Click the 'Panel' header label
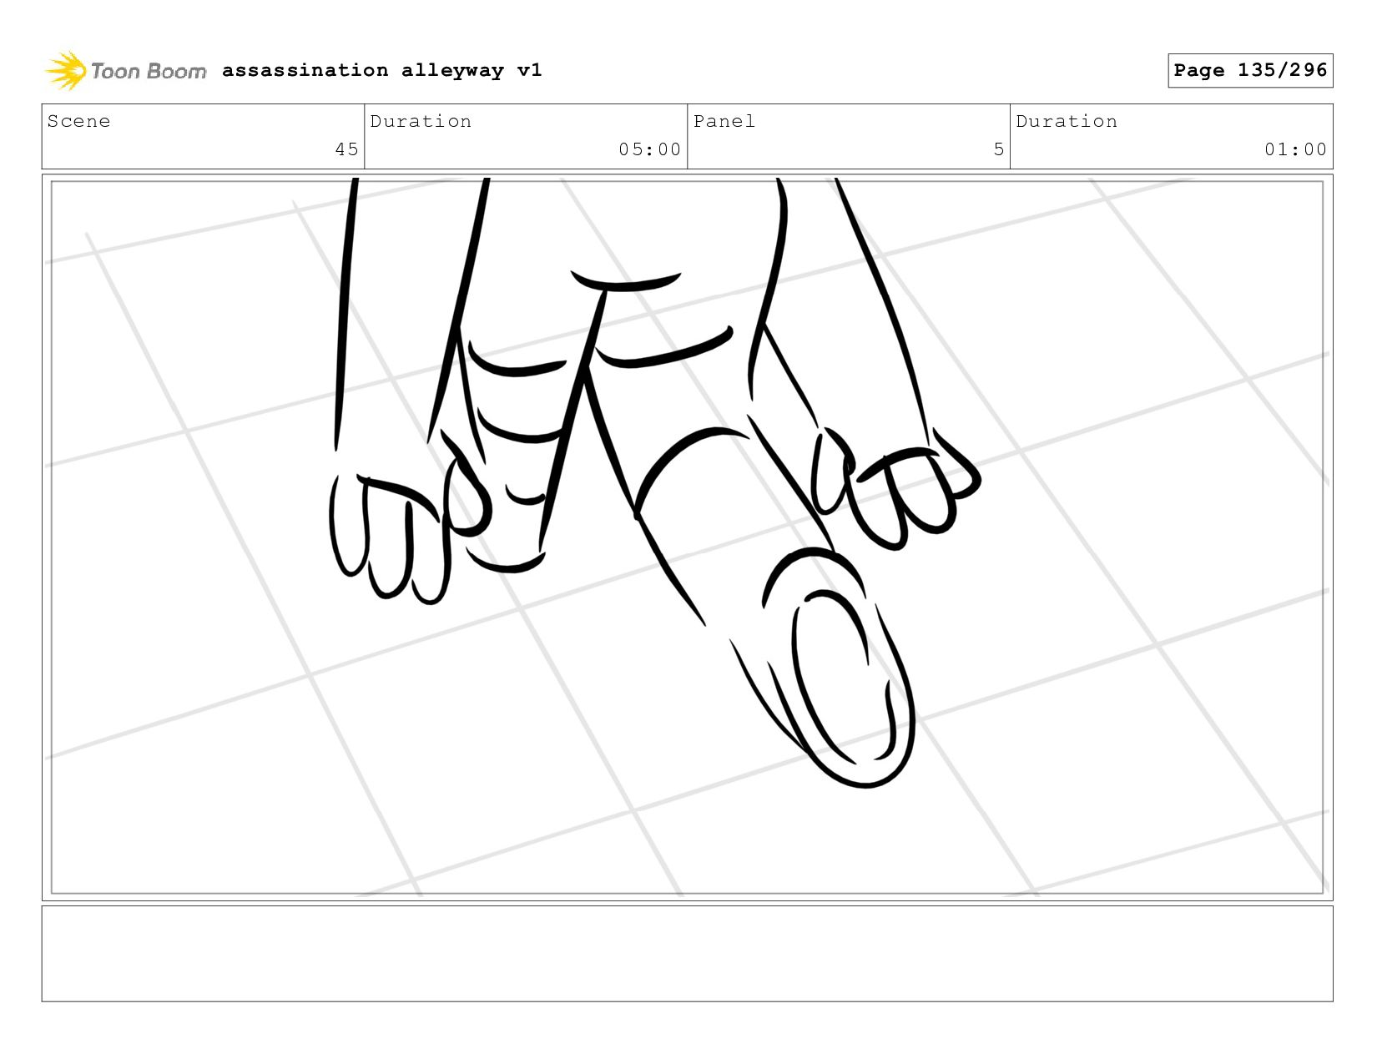 pyautogui.click(x=724, y=121)
